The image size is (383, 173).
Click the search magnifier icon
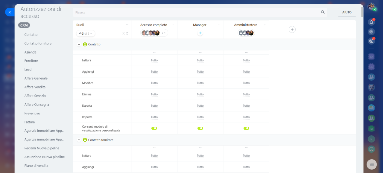point(323,12)
